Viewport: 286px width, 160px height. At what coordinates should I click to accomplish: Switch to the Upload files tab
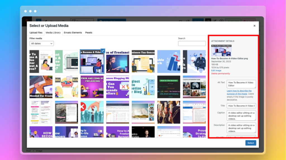tap(36, 33)
